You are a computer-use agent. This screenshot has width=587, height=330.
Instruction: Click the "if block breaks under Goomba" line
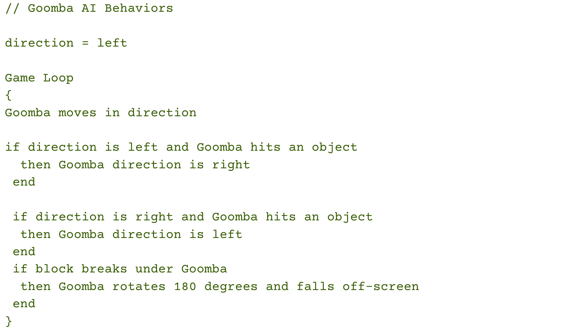point(120,269)
